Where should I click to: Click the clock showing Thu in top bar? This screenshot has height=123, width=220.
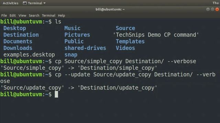(216, 3)
